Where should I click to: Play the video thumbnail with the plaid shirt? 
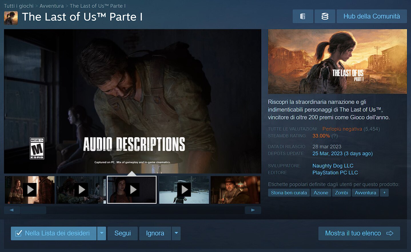[30, 190]
